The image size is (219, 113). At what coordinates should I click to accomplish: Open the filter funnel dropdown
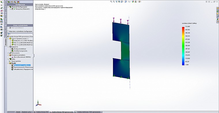[x=9, y=34]
